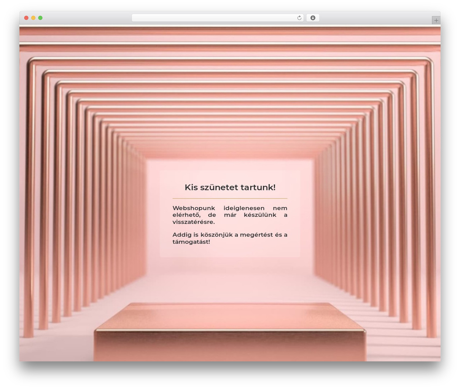Maximize the window with the green button
The height and width of the screenshot is (389, 460).
[x=40, y=18]
